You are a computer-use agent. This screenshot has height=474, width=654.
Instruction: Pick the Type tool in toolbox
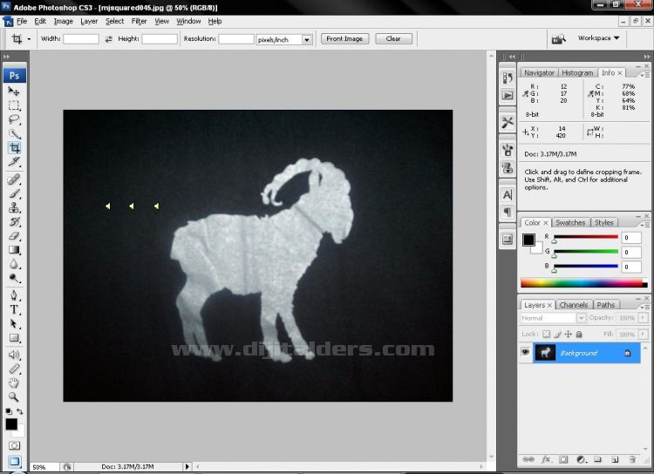pos(14,308)
